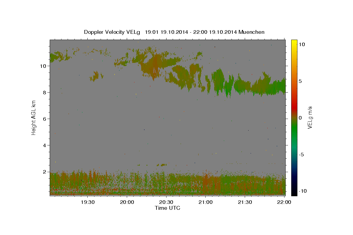353x235 pixels.
Task: Click the 19:30 time tick label
Action: (x=88, y=202)
